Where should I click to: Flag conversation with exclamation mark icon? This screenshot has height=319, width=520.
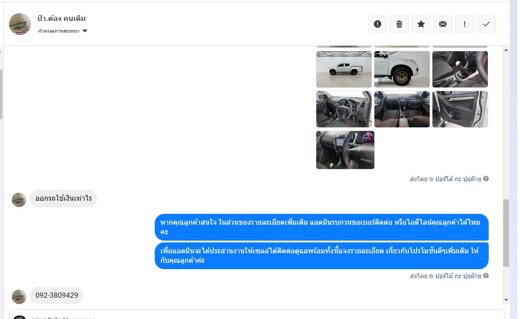tap(465, 24)
